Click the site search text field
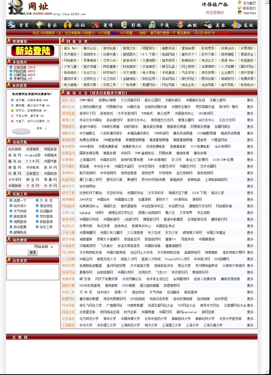Viewport: 271px width, 375px height. tap(21, 247)
